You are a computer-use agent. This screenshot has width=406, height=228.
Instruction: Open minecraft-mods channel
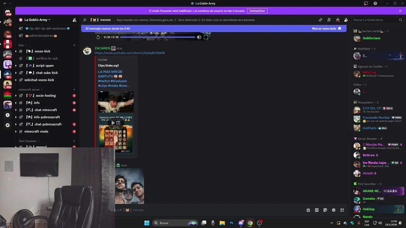[36, 131]
